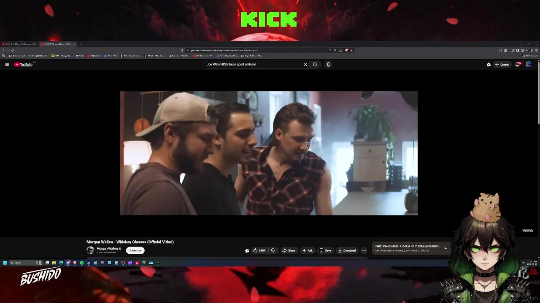
Task: Like the video with thumbs up 888K
Action: coord(259,250)
